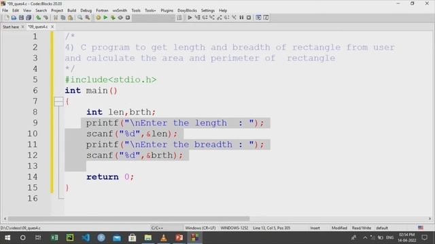Close the *09_ques4.c tab
The width and height of the screenshot is (435, 244).
pyautogui.click(x=52, y=27)
